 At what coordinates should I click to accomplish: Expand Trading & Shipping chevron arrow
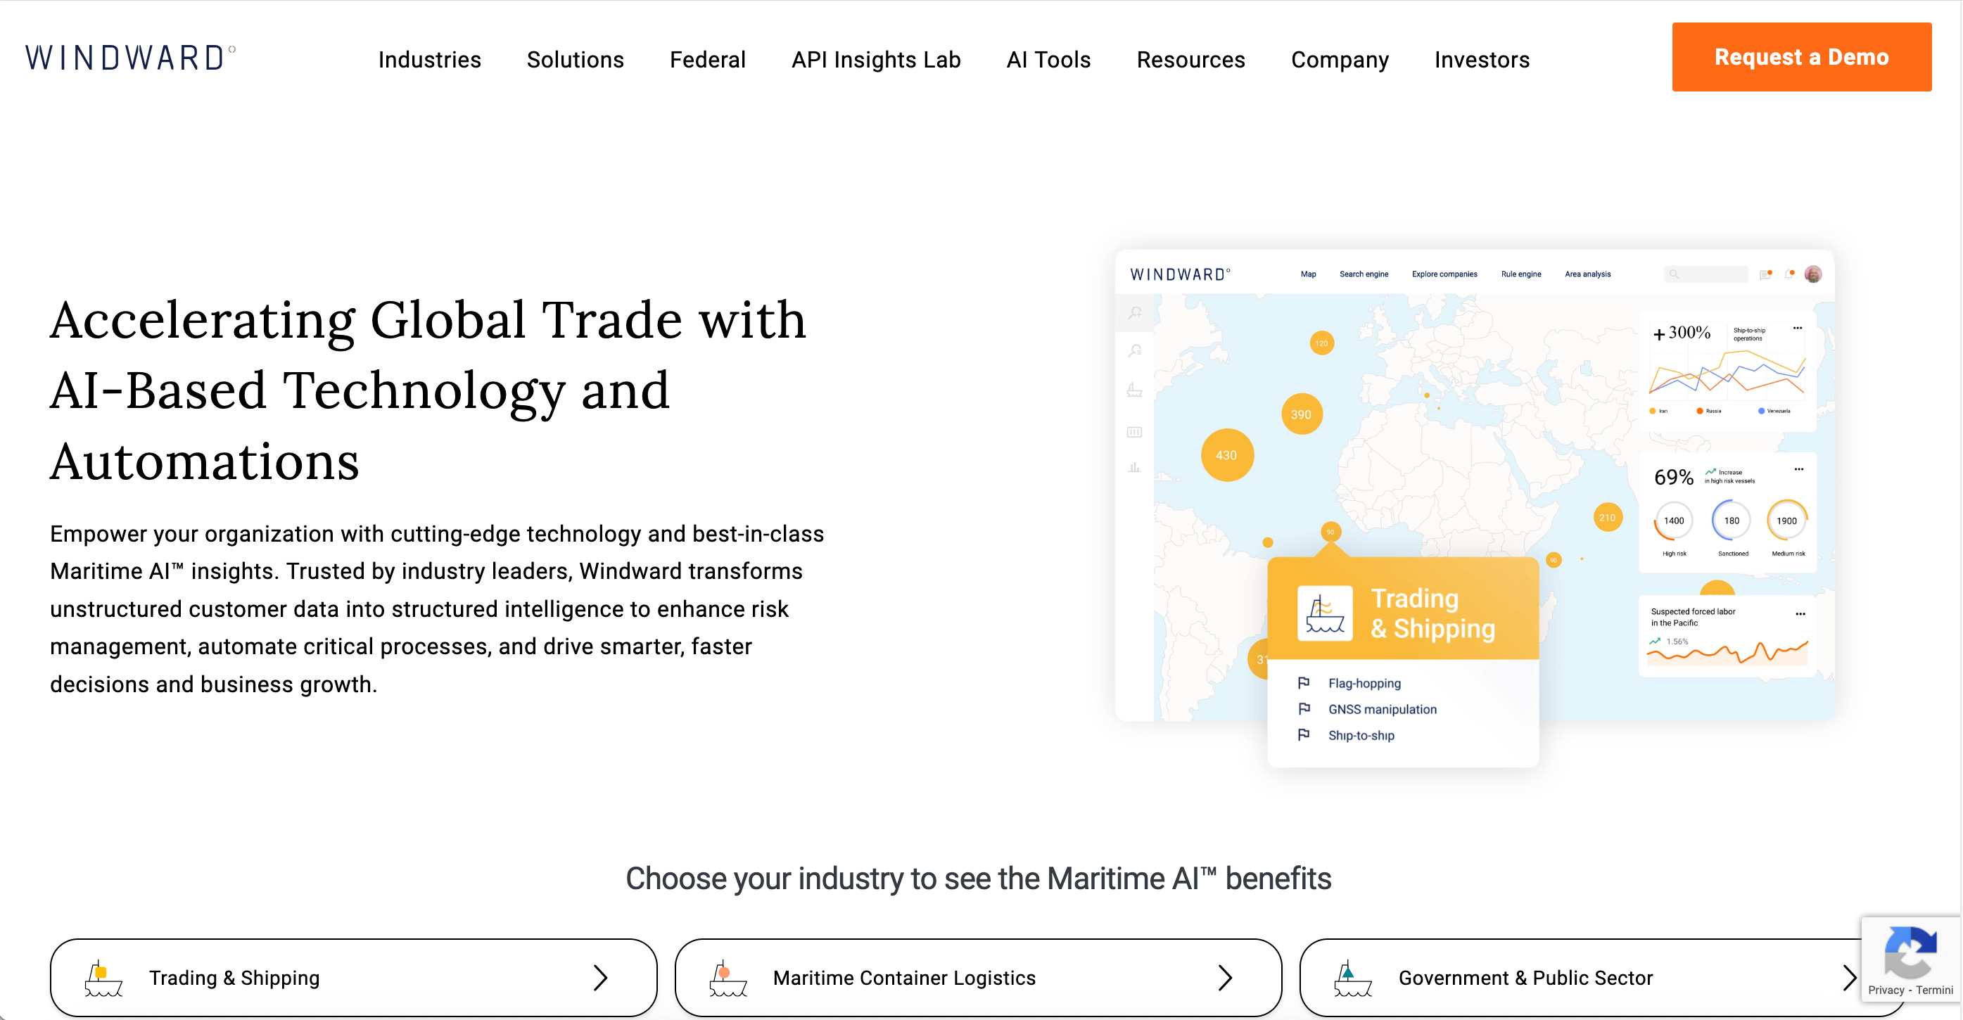point(600,978)
